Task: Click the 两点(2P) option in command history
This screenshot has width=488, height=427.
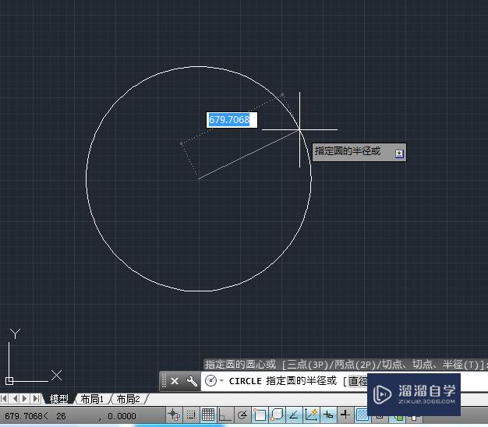Action: coord(355,364)
